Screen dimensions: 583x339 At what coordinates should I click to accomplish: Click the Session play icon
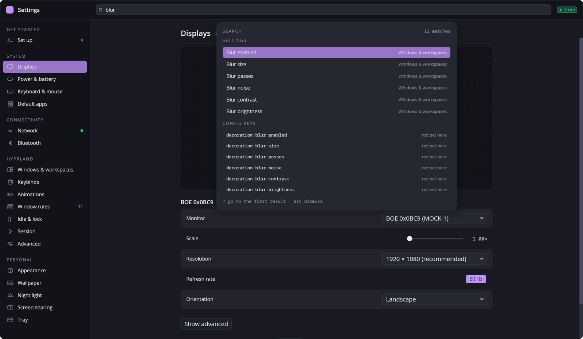click(10, 232)
